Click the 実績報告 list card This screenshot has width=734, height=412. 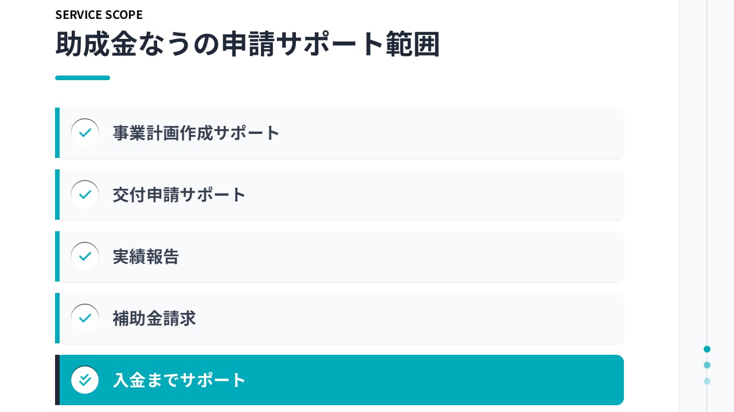click(x=367, y=256)
